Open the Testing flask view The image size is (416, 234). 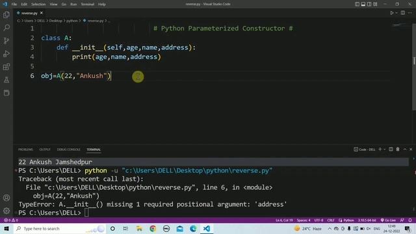point(6,79)
